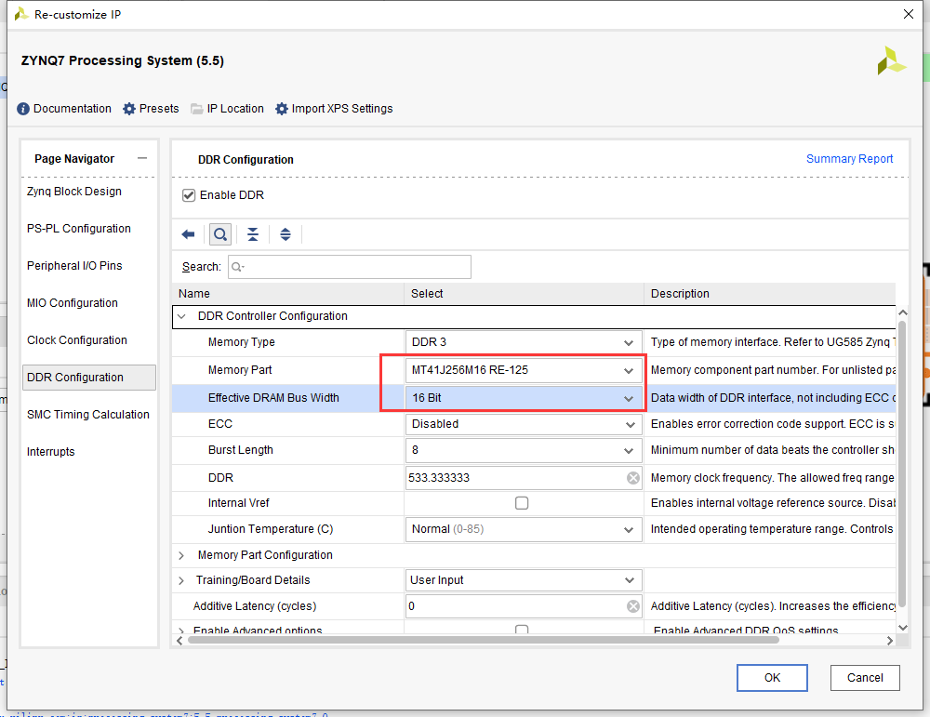Select the Burst Length row label
Image resolution: width=930 pixels, height=717 pixels.
[x=240, y=450]
